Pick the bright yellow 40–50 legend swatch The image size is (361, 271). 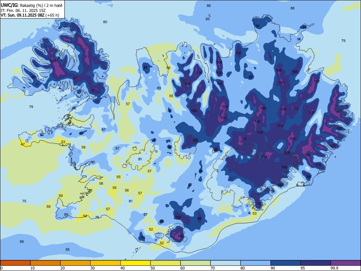pyautogui.click(x=135, y=263)
